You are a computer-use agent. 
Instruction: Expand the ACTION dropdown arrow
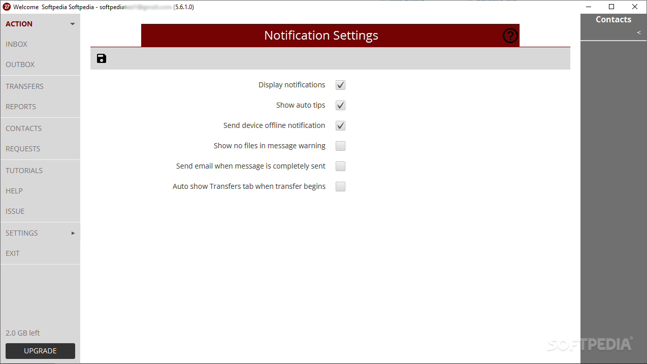point(73,24)
